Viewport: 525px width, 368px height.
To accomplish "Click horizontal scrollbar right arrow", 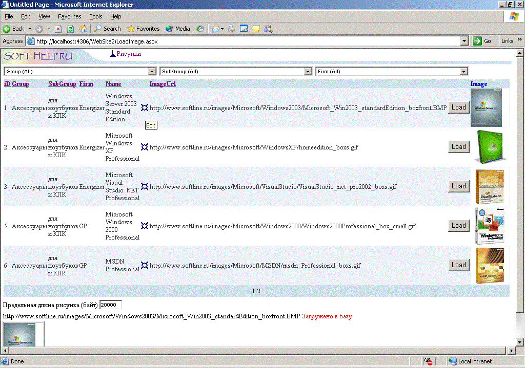I will click(511, 351).
